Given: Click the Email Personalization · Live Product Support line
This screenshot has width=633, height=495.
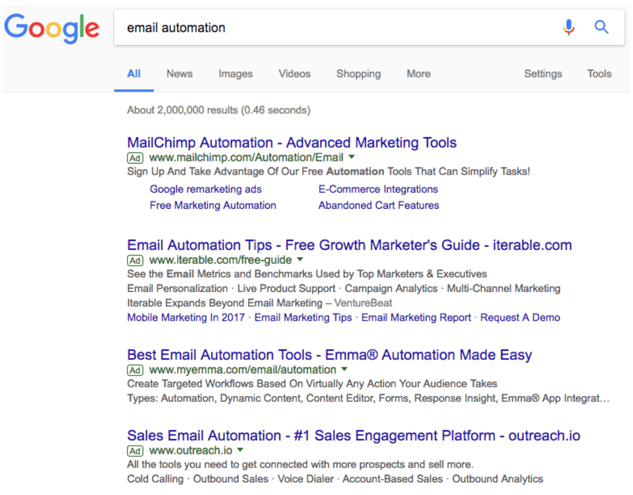Looking at the screenshot, I should 344,289.
